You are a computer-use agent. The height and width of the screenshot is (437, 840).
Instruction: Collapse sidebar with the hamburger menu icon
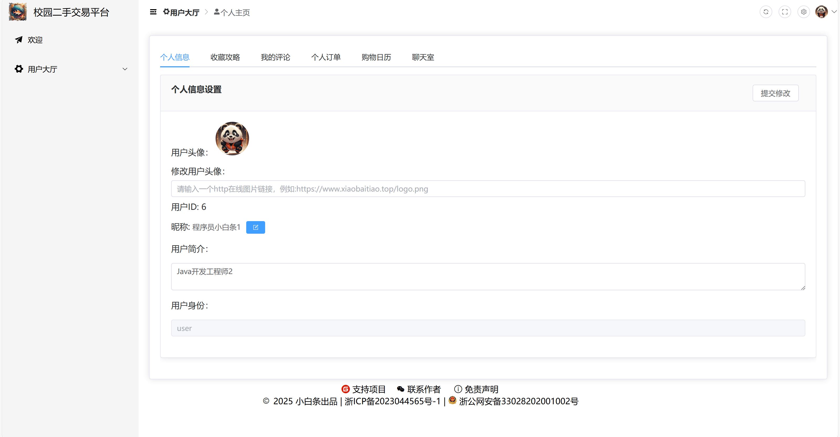pos(153,12)
